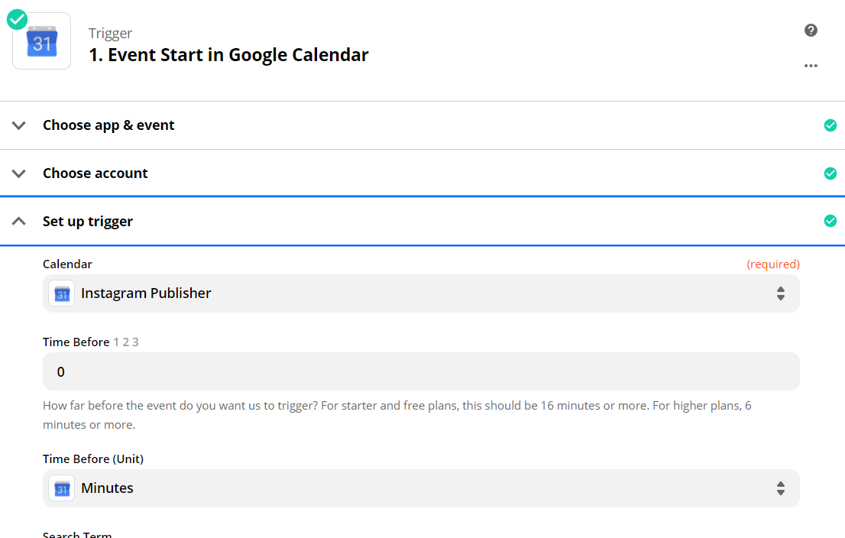Click the Set up trigger heading
The width and height of the screenshot is (845, 538).
[x=88, y=222]
